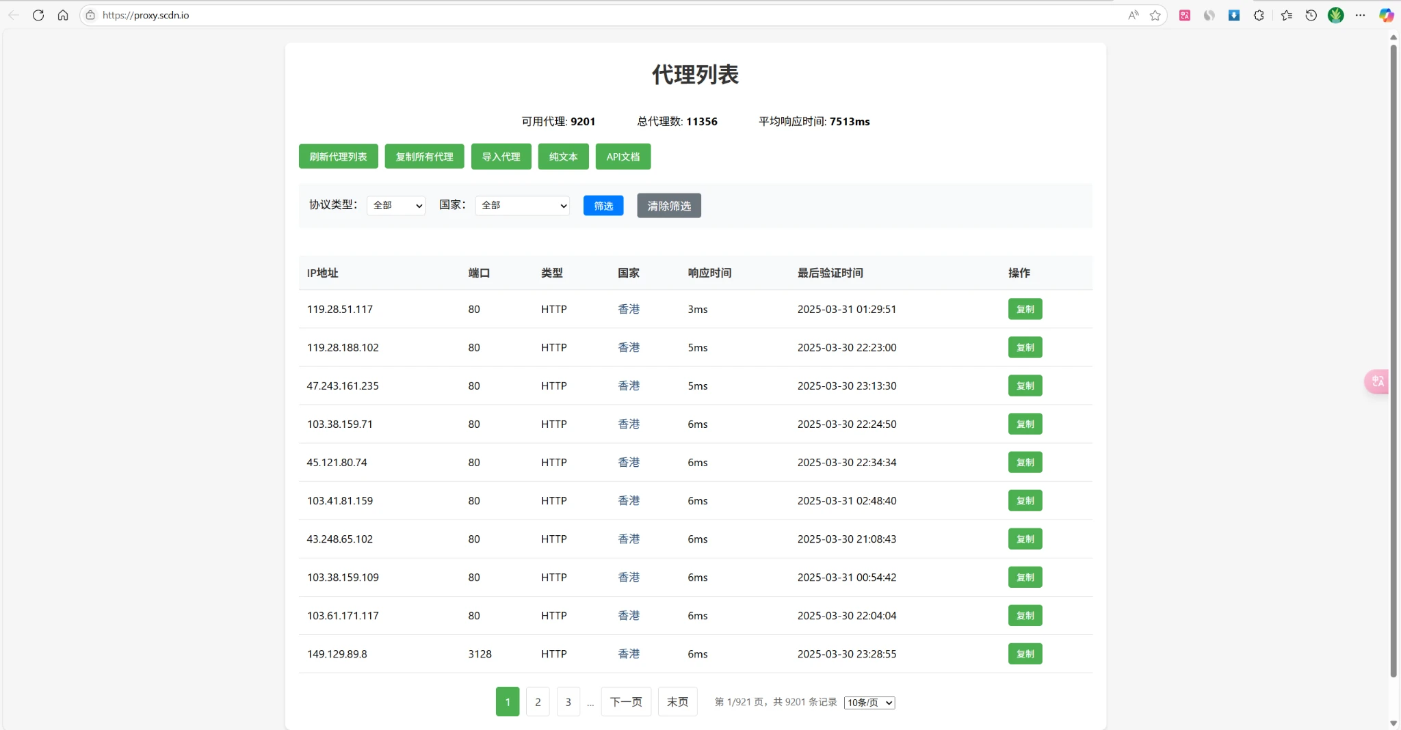
Task: Open the 10条/页 page size dropdown
Action: click(x=869, y=703)
